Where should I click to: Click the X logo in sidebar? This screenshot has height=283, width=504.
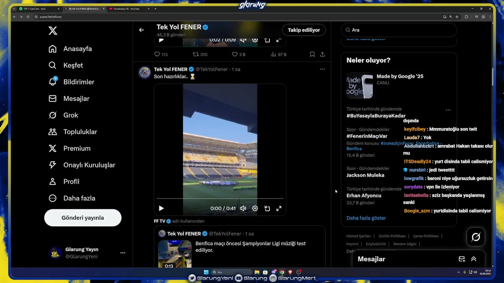click(53, 30)
